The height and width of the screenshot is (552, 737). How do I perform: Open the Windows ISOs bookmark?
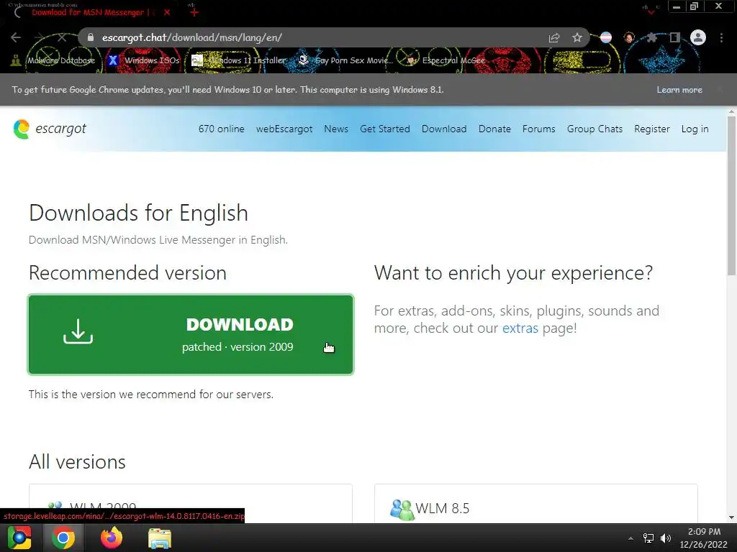click(144, 60)
